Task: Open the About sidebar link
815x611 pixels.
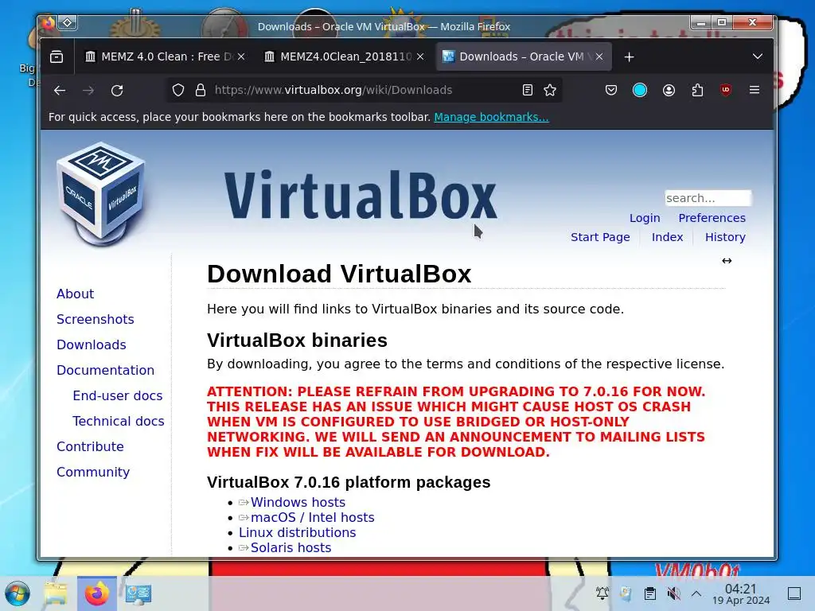Action: tap(76, 294)
